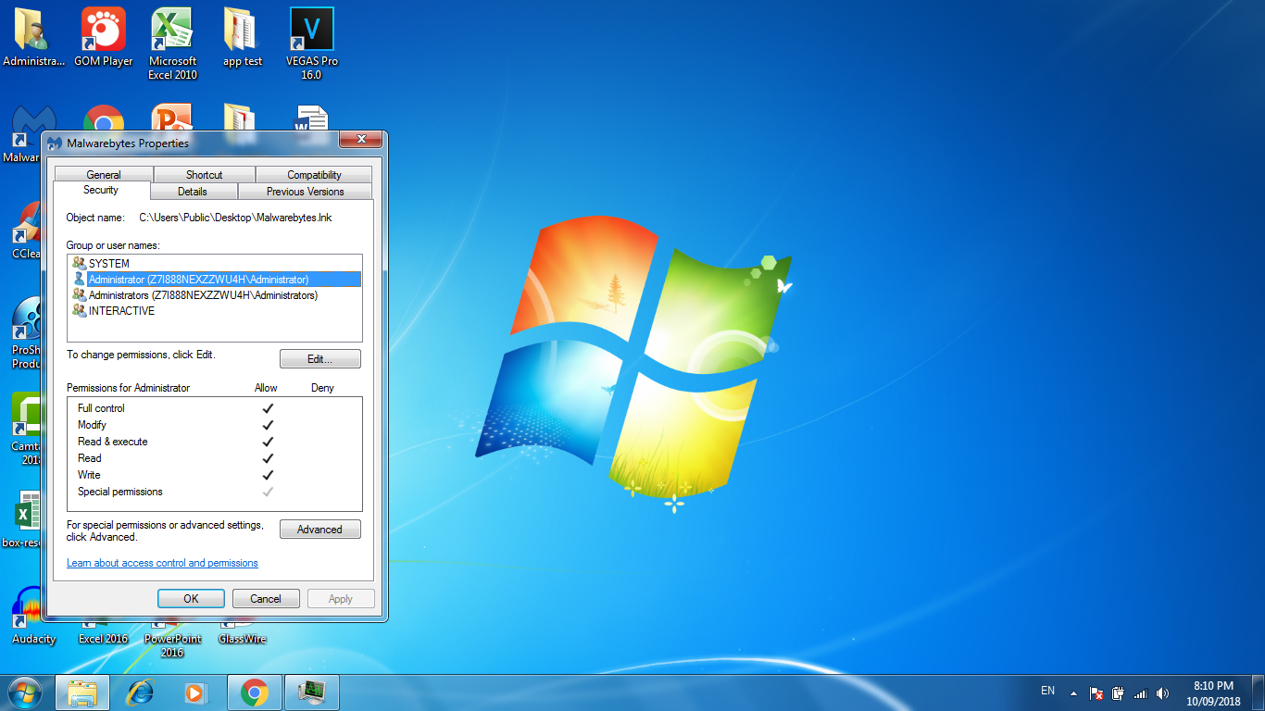The image size is (1265, 711).
Task: Click the object name path text
Action: pos(235,218)
